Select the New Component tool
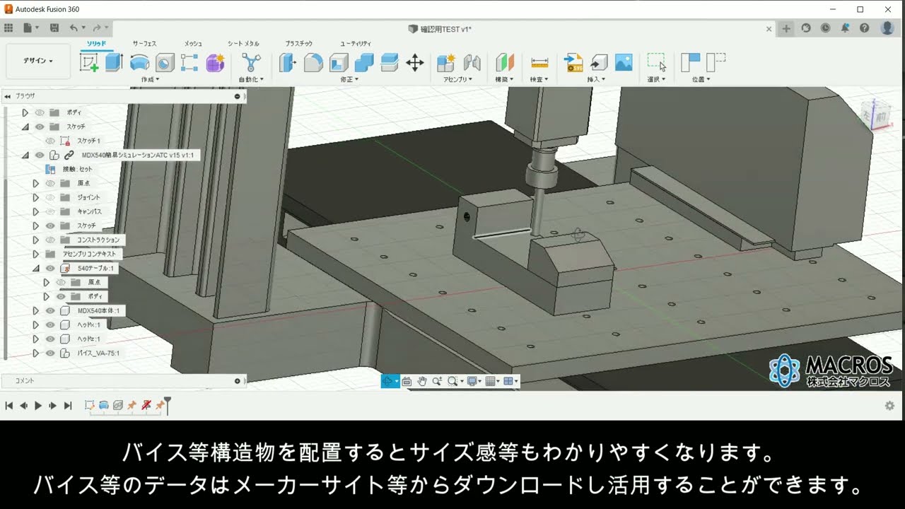Image resolution: width=905 pixels, height=509 pixels. (x=446, y=63)
